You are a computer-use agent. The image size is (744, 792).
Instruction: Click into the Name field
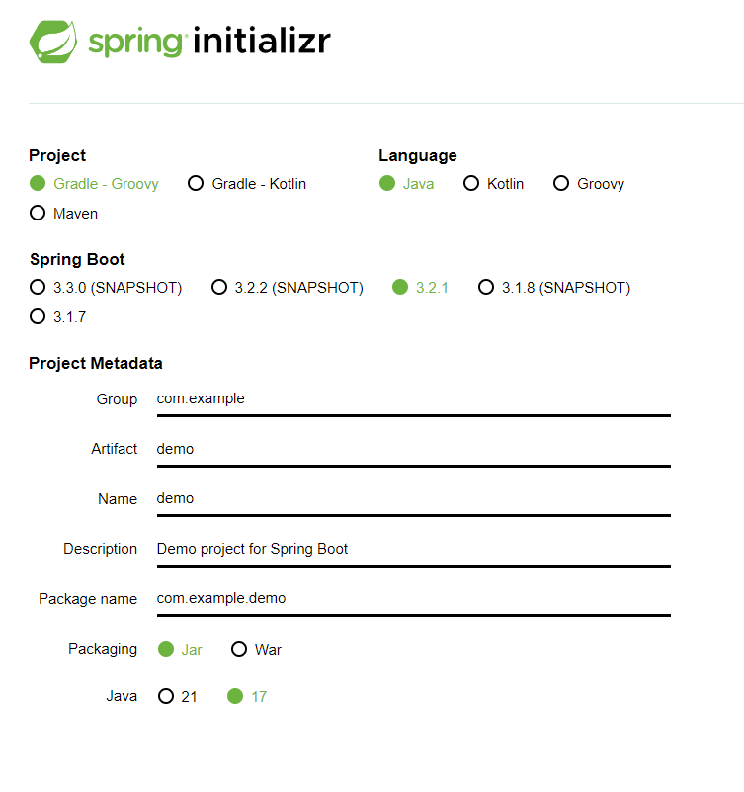(x=414, y=501)
